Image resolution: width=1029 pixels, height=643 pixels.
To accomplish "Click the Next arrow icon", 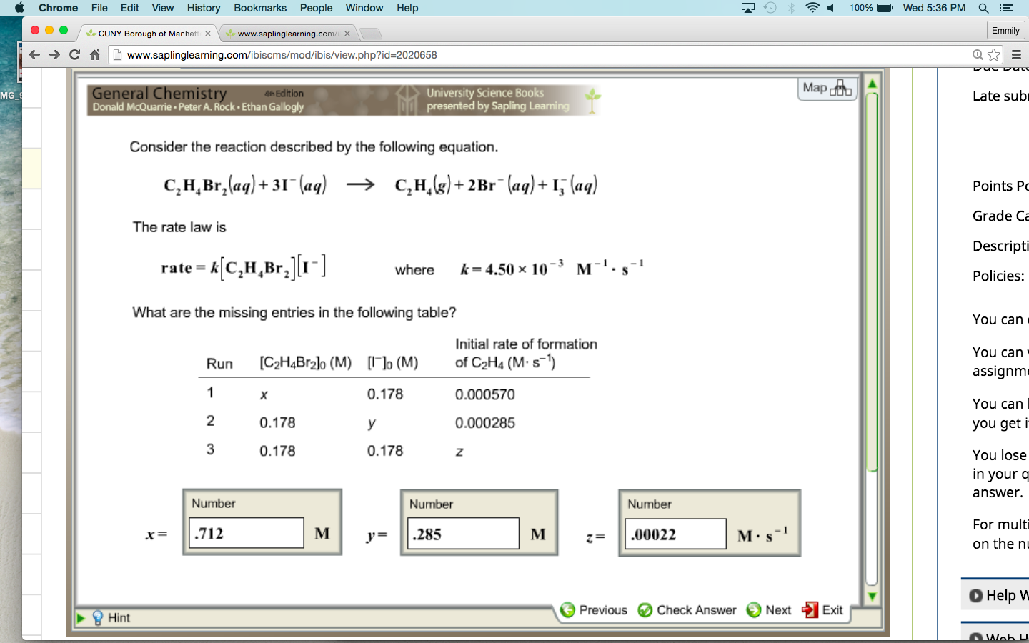I will click(753, 610).
